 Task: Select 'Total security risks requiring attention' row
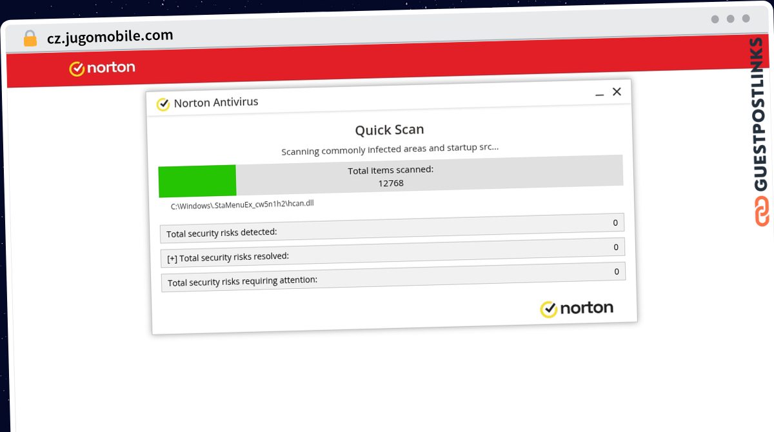coord(393,277)
